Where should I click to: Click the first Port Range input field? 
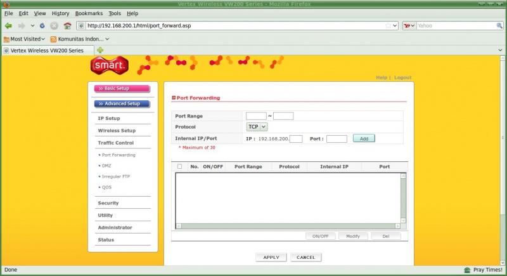[x=256, y=116]
